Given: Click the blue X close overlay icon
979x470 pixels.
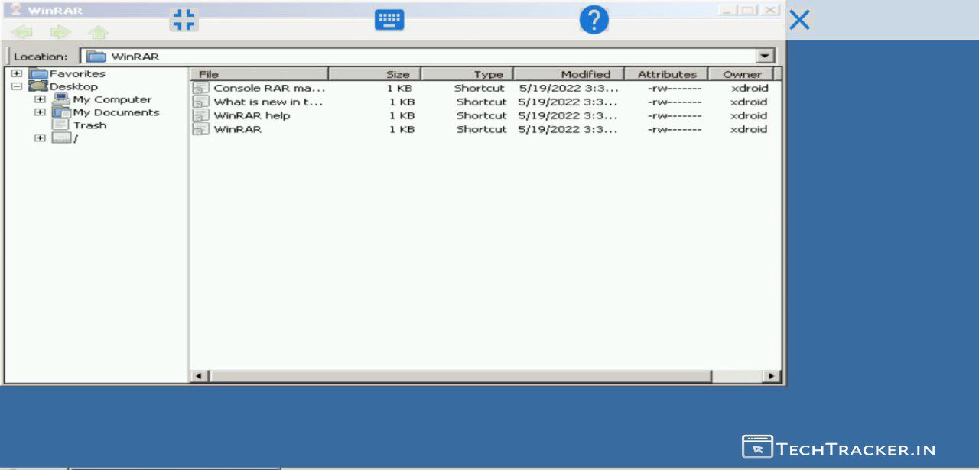Looking at the screenshot, I should coord(799,20).
